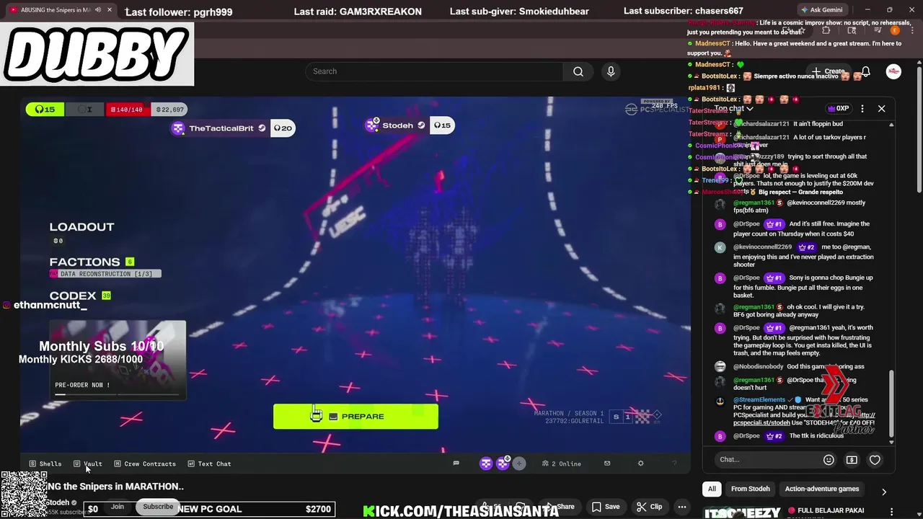The height and width of the screenshot is (519, 923).
Task: Bookmark this page with star icon
Action: click(802, 30)
